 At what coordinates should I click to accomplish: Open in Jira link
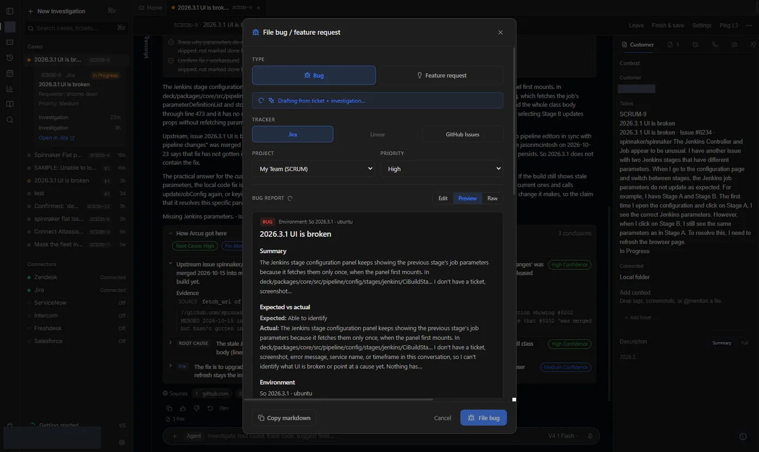tap(56, 138)
